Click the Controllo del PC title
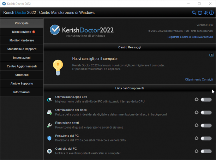The height and width of the screenshot is (160, 216). coord(66,149)
